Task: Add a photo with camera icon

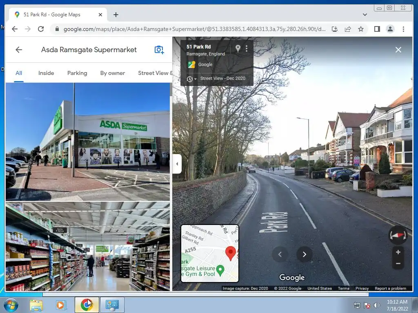Action: coord(159,50)
